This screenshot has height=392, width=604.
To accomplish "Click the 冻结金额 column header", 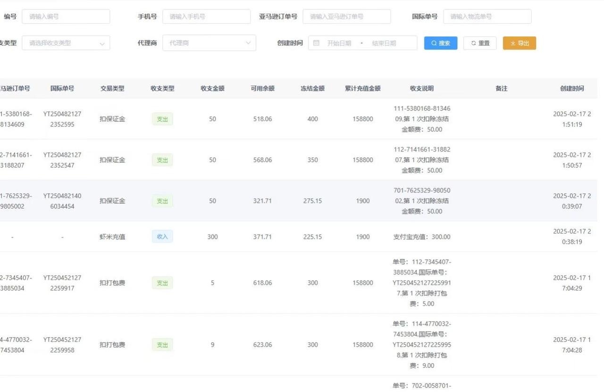I will tap(312, 88).
